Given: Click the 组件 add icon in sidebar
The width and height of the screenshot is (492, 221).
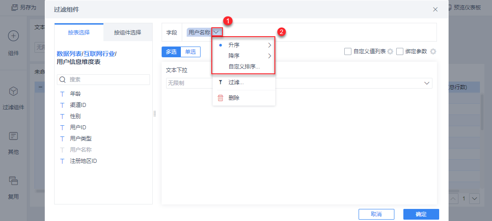Looking at the screenshot, I should click(13, 37).
